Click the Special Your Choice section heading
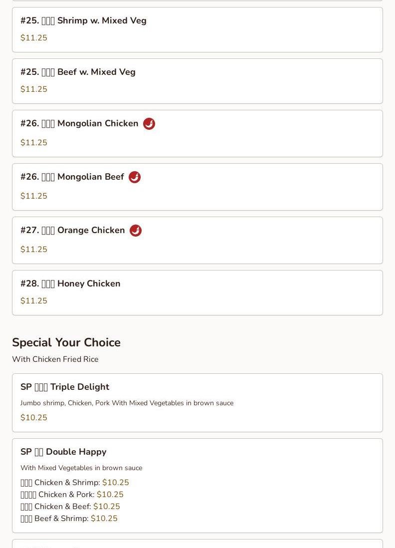The width and height of the screenshot is (395, 548). click(x=66, y=342)
